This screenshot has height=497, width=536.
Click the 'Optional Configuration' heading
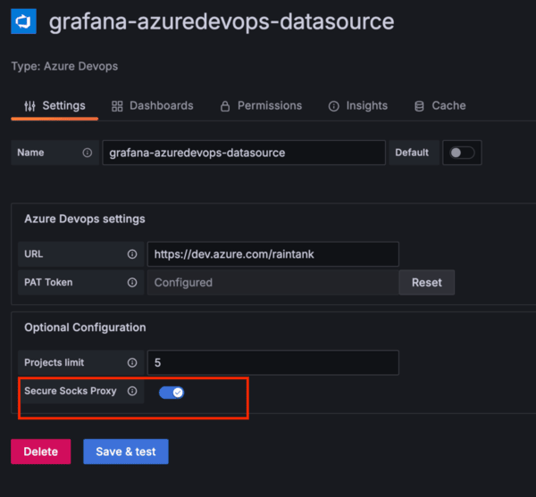85,327
